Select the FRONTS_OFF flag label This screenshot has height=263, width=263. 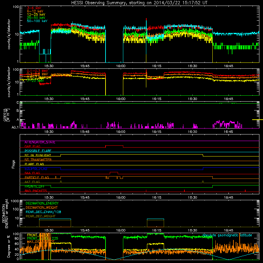35,186
